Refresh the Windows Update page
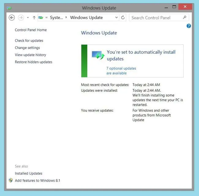Image resolution: width=199 pixels, height=196 pixels. [x=123, y=17]
